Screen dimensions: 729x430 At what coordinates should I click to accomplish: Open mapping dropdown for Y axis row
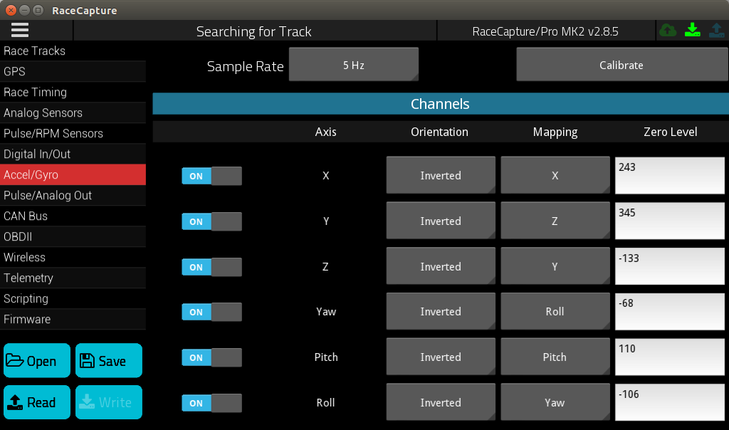click(555, 221)
